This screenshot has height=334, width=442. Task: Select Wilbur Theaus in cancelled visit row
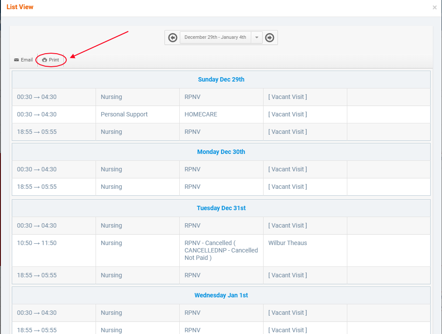click(288, 243)
